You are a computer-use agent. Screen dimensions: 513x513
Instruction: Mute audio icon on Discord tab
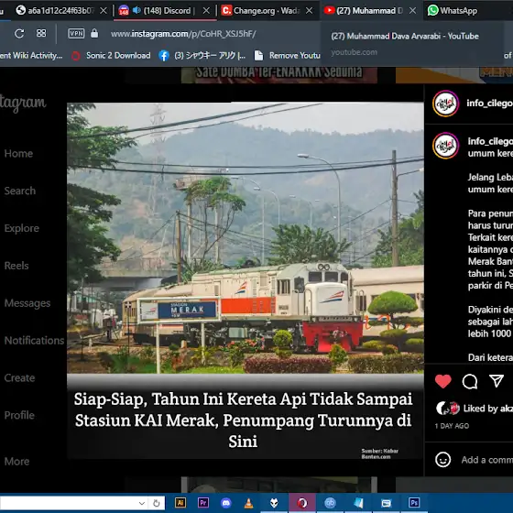click(x=136, y=10)
